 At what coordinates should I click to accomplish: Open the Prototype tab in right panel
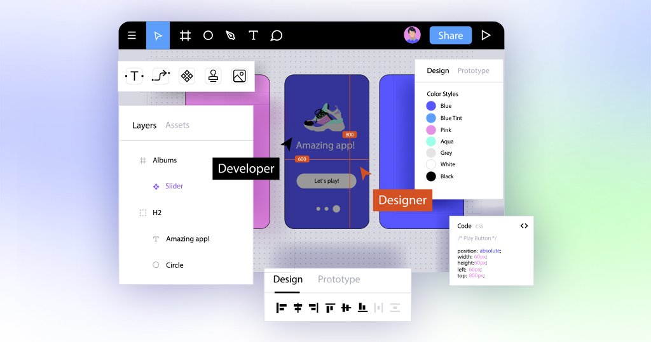click(474, 70)
